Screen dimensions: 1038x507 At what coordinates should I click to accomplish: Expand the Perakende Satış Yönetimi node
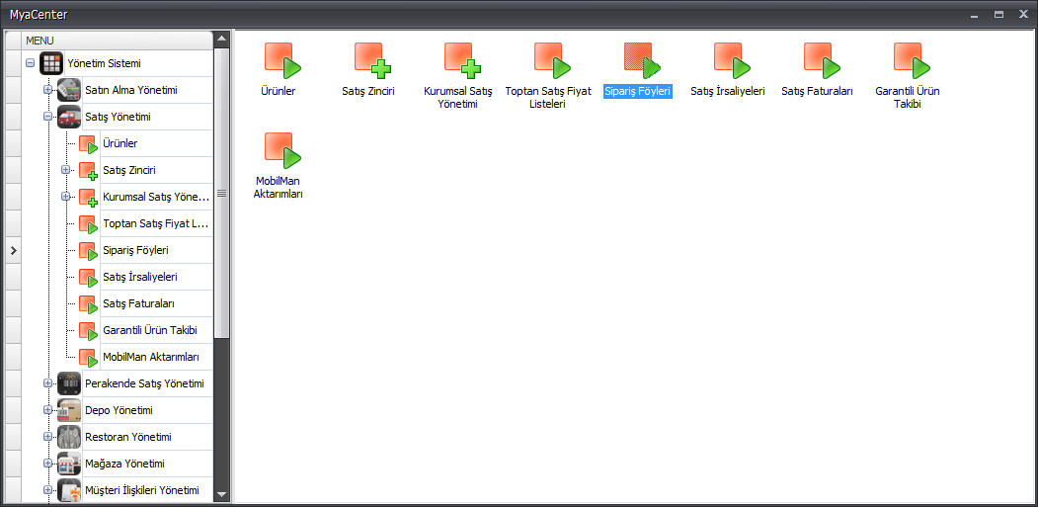[47, 383]
